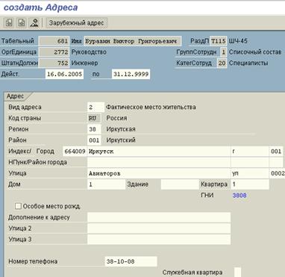
Task: Click the second document overview toolbar icon
Action: [22, 23]
